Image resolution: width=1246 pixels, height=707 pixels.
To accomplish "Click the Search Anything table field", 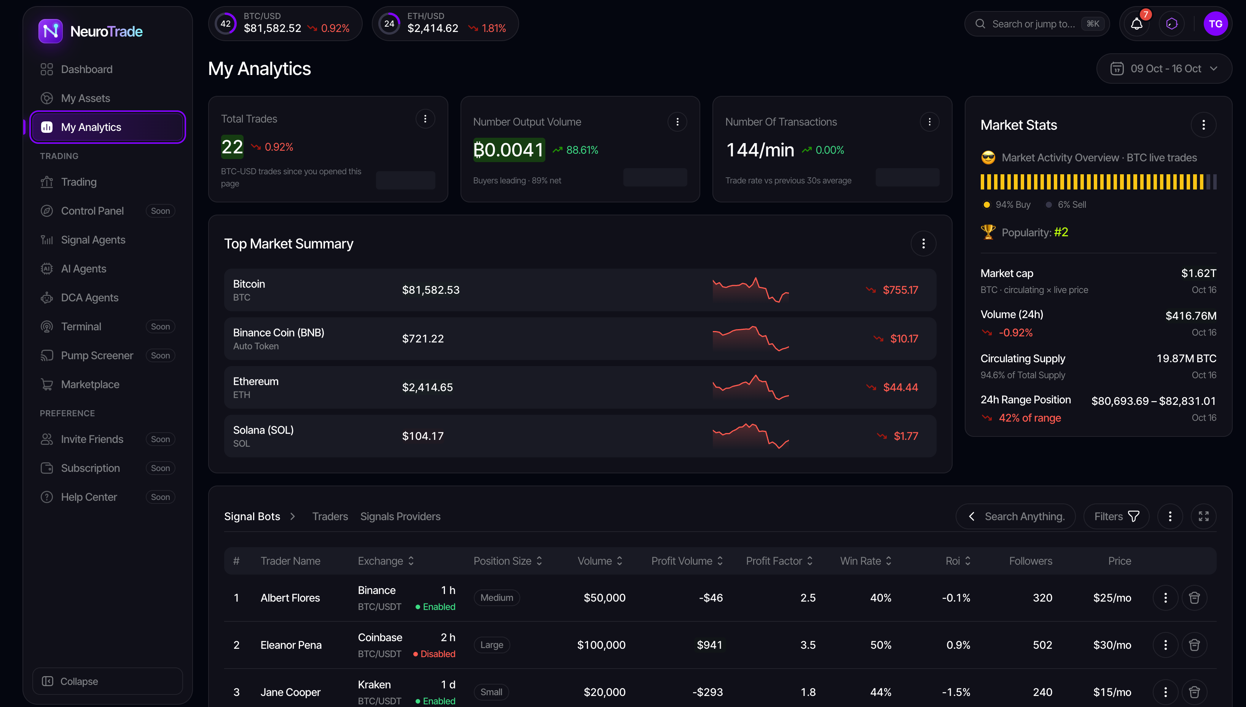I will click(1015, 516).
